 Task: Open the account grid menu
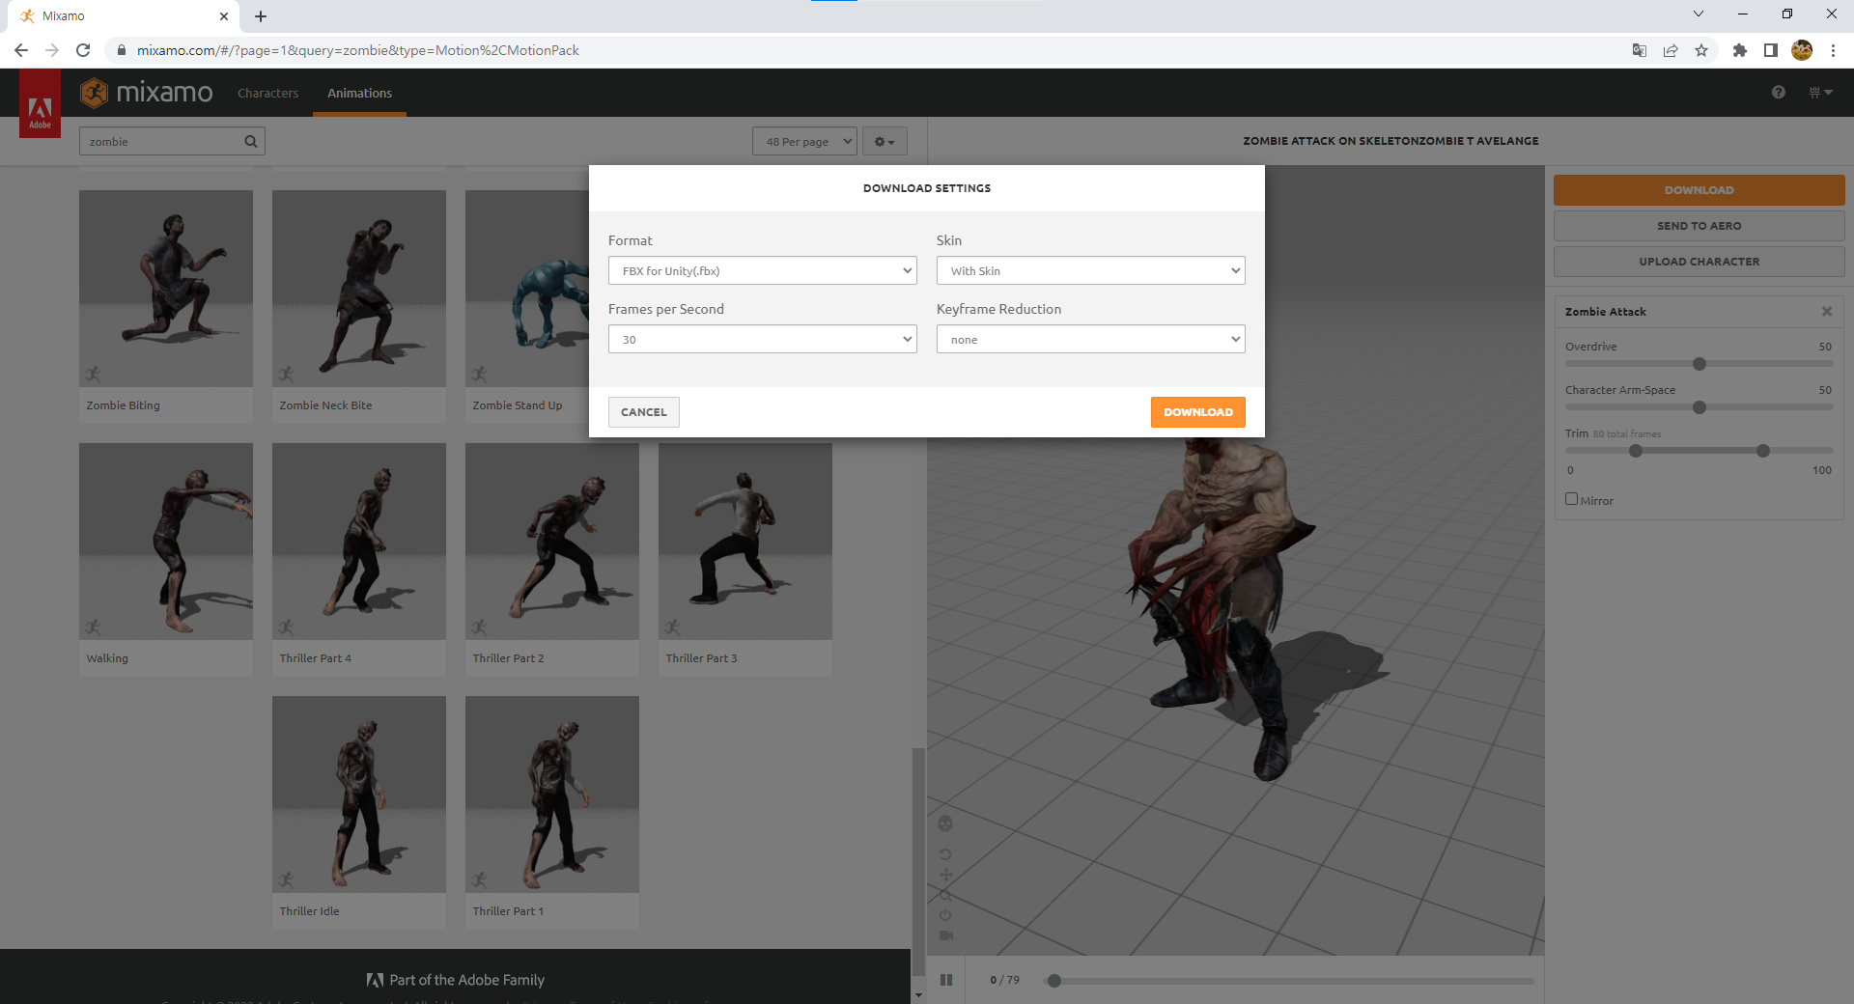[1820, 93]
